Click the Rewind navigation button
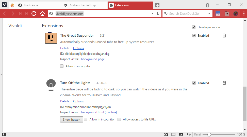The image size is (247, 137). pos(20,13)
